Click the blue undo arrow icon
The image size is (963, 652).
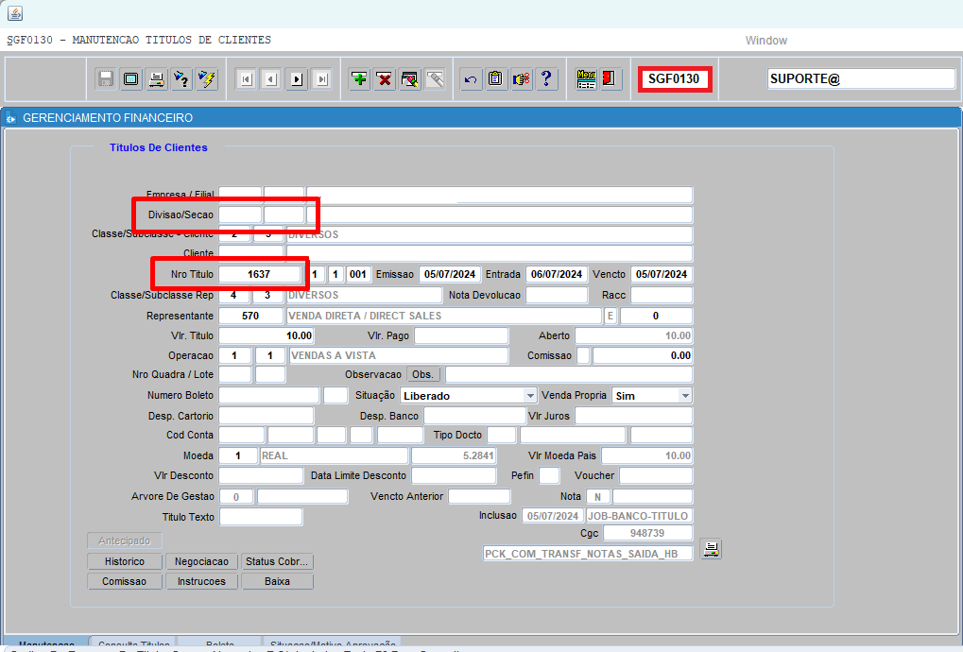(471, 79)
